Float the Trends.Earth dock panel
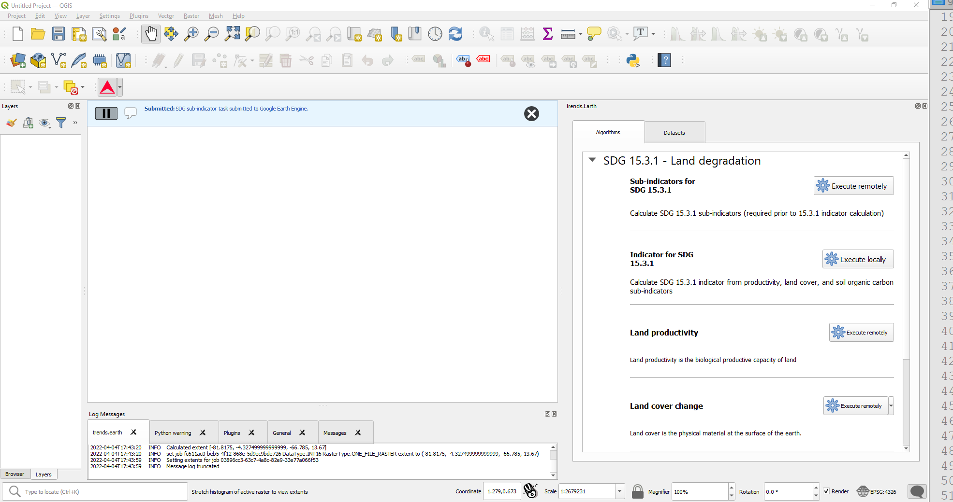The height and width of the screenshot is (502, 953). click(x=918, y=106)
